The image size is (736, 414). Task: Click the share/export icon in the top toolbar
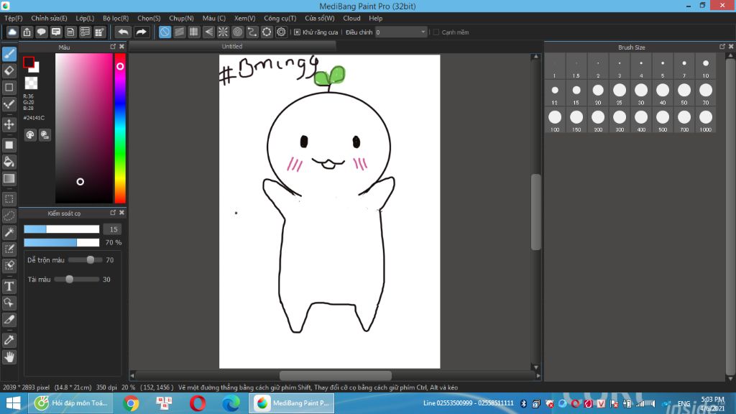(27, 32)
